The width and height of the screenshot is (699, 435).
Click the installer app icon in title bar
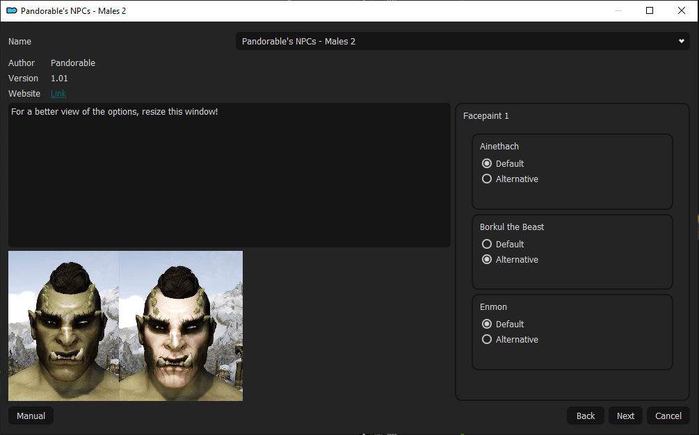12,10
